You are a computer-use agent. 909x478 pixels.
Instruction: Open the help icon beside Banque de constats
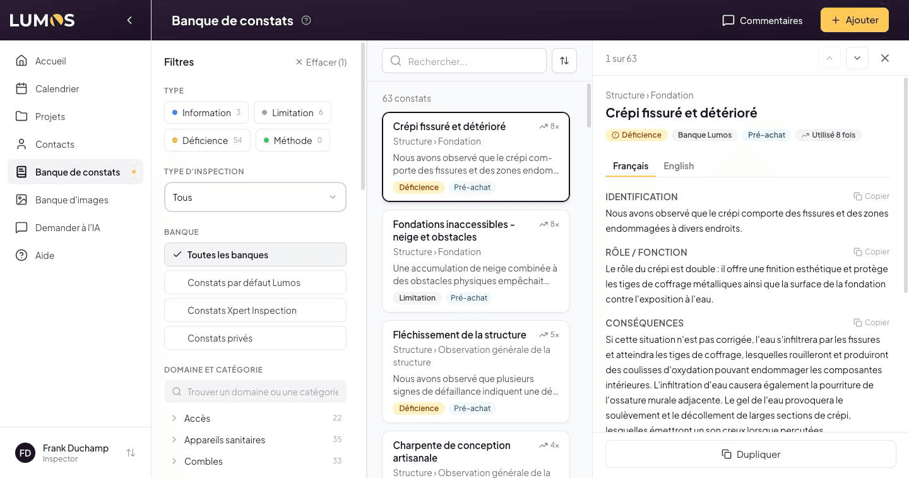[x=306, y=20]
